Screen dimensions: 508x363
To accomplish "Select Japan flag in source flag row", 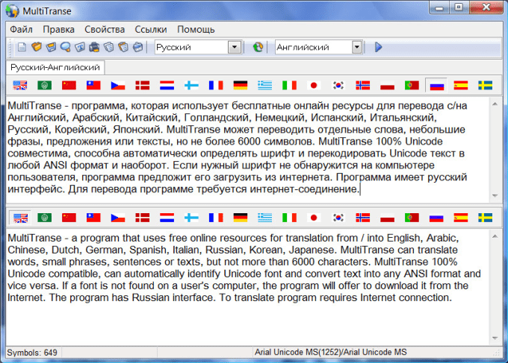I will click(314, 85).
